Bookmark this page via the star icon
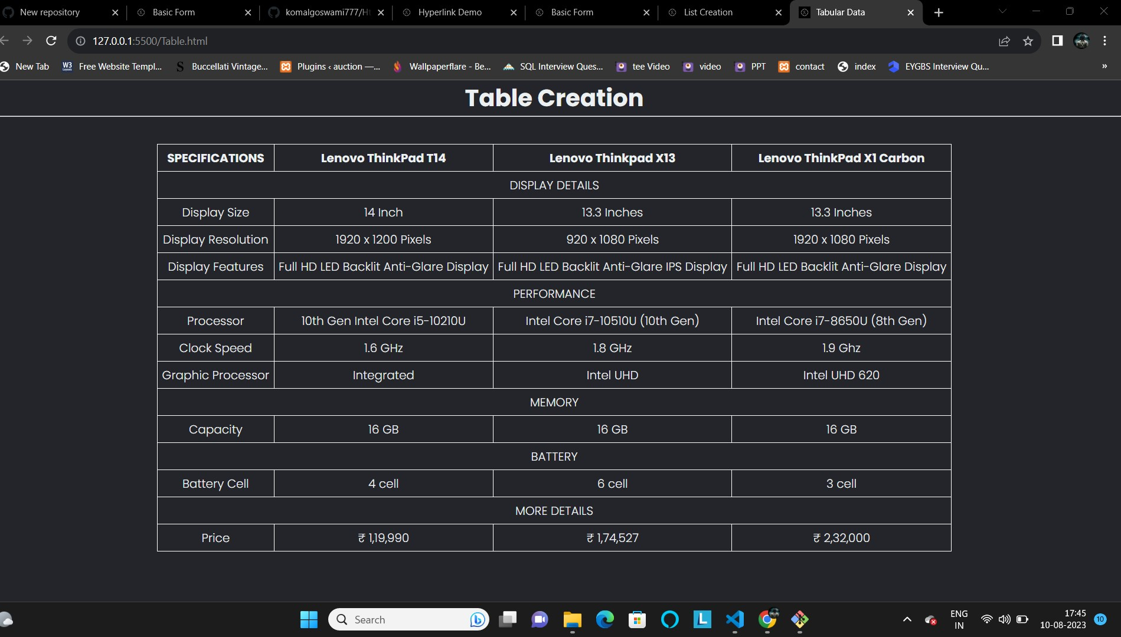This screenshot has width=1121, height=637. [1028, 41]
